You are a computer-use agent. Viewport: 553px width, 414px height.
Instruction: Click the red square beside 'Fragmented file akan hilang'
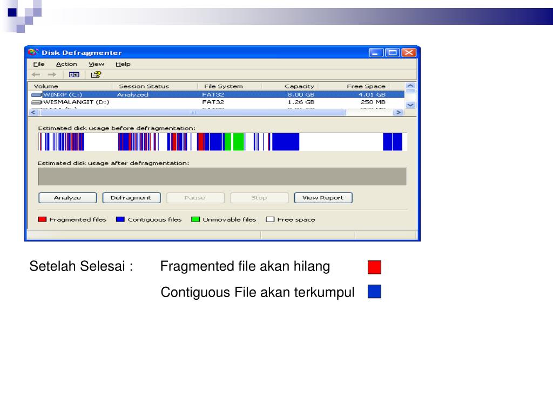click(x=375, y=267)
